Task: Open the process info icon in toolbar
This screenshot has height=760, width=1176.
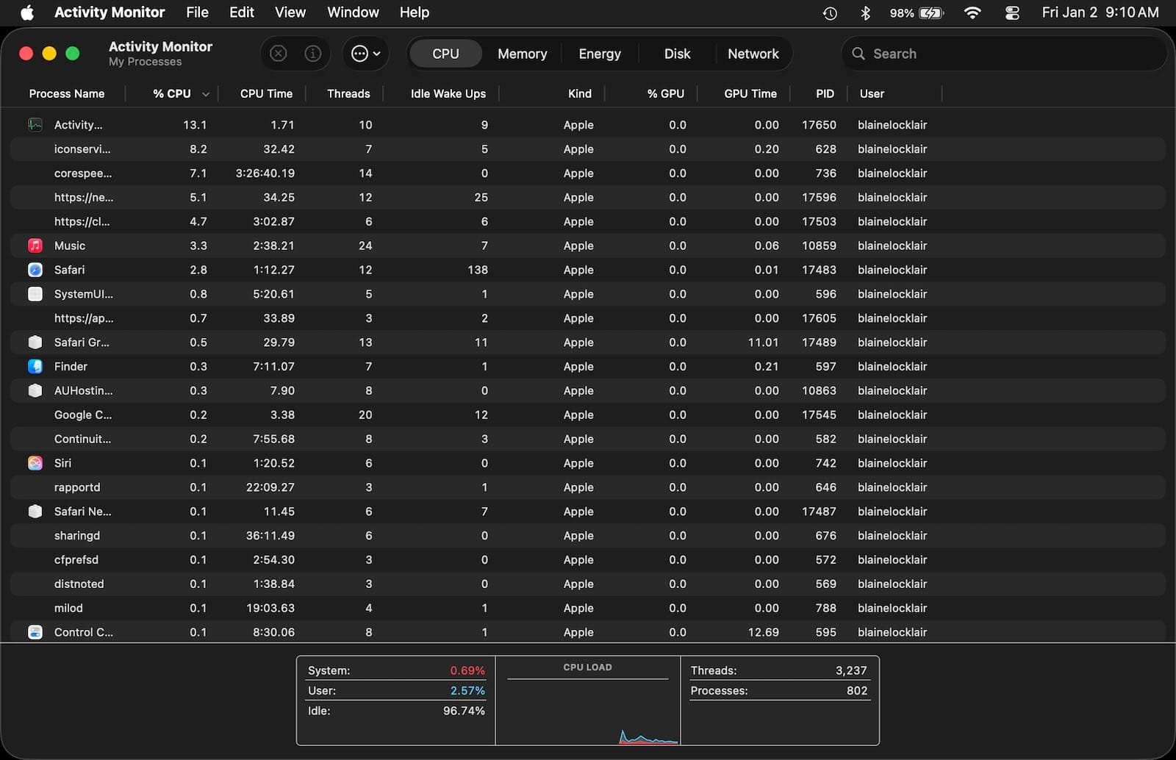Action: coord(313,53)
